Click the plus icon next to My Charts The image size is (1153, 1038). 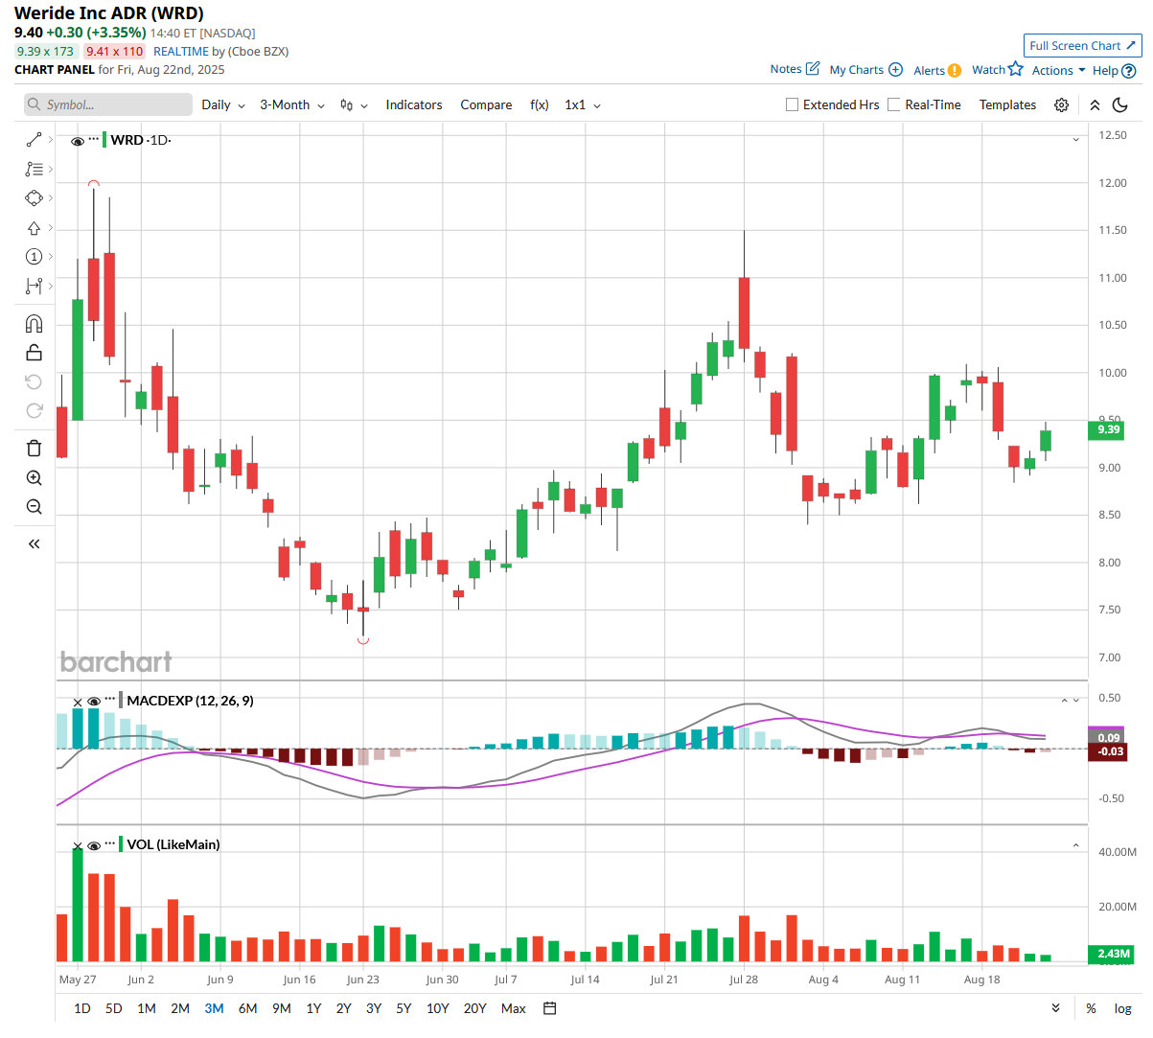[895, 69]
